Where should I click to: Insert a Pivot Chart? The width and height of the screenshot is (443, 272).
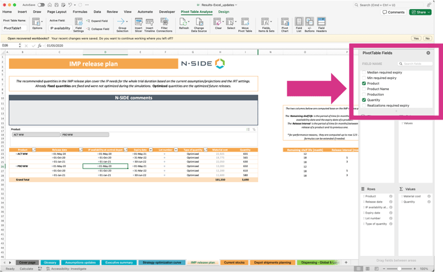coord(285,25)
